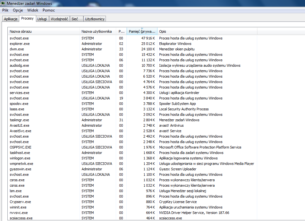Click the CrypKey License Service description
Viewport: 305px width, 221px height.
(x=178, y=201)
